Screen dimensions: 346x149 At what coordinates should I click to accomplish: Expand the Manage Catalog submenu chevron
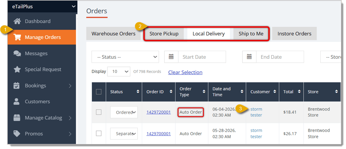70,118
